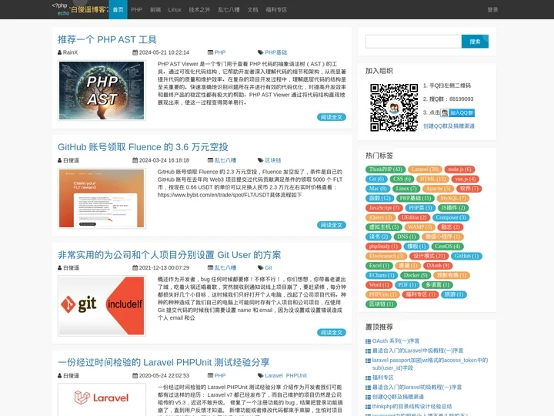Viewport: 554px width, 416px height.
Task: Select the UEditor (2) tag
Action: (414, 217)
